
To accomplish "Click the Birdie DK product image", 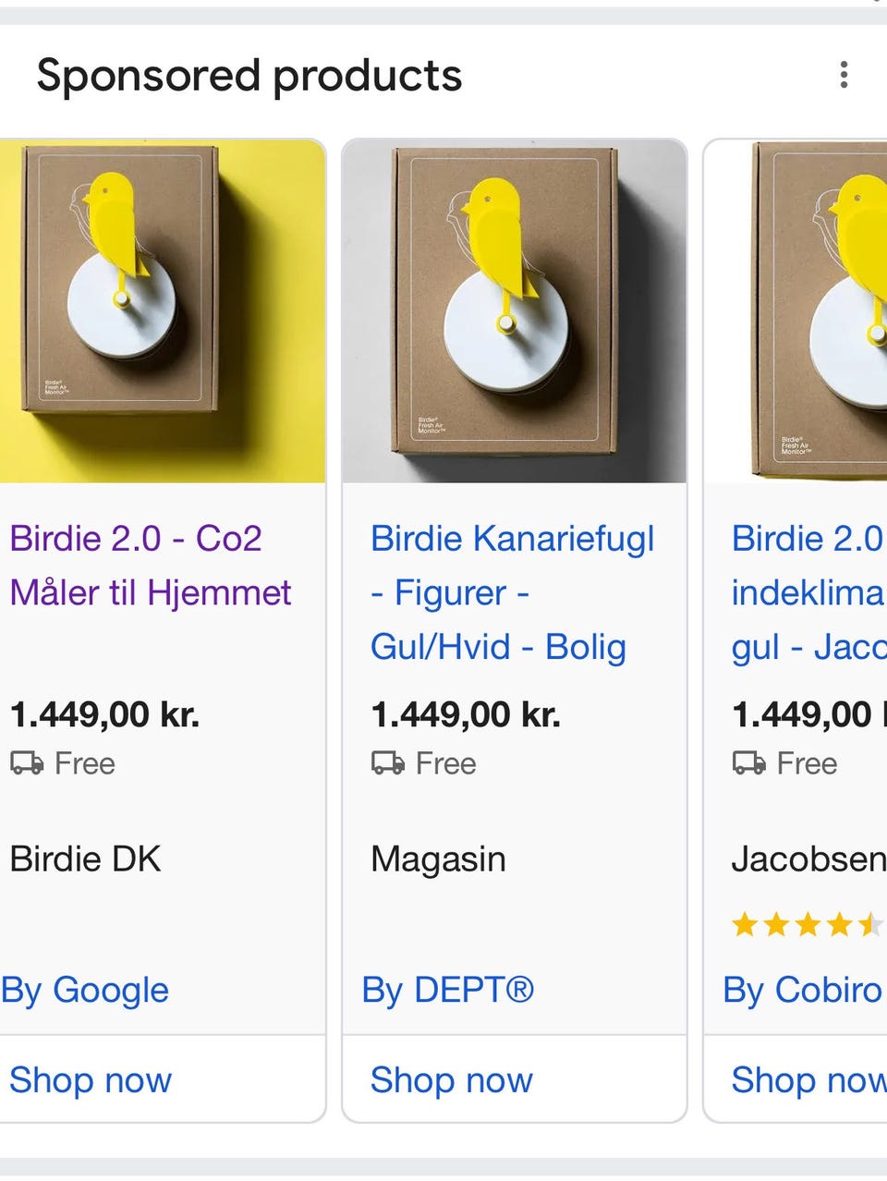I will point(162,310).
